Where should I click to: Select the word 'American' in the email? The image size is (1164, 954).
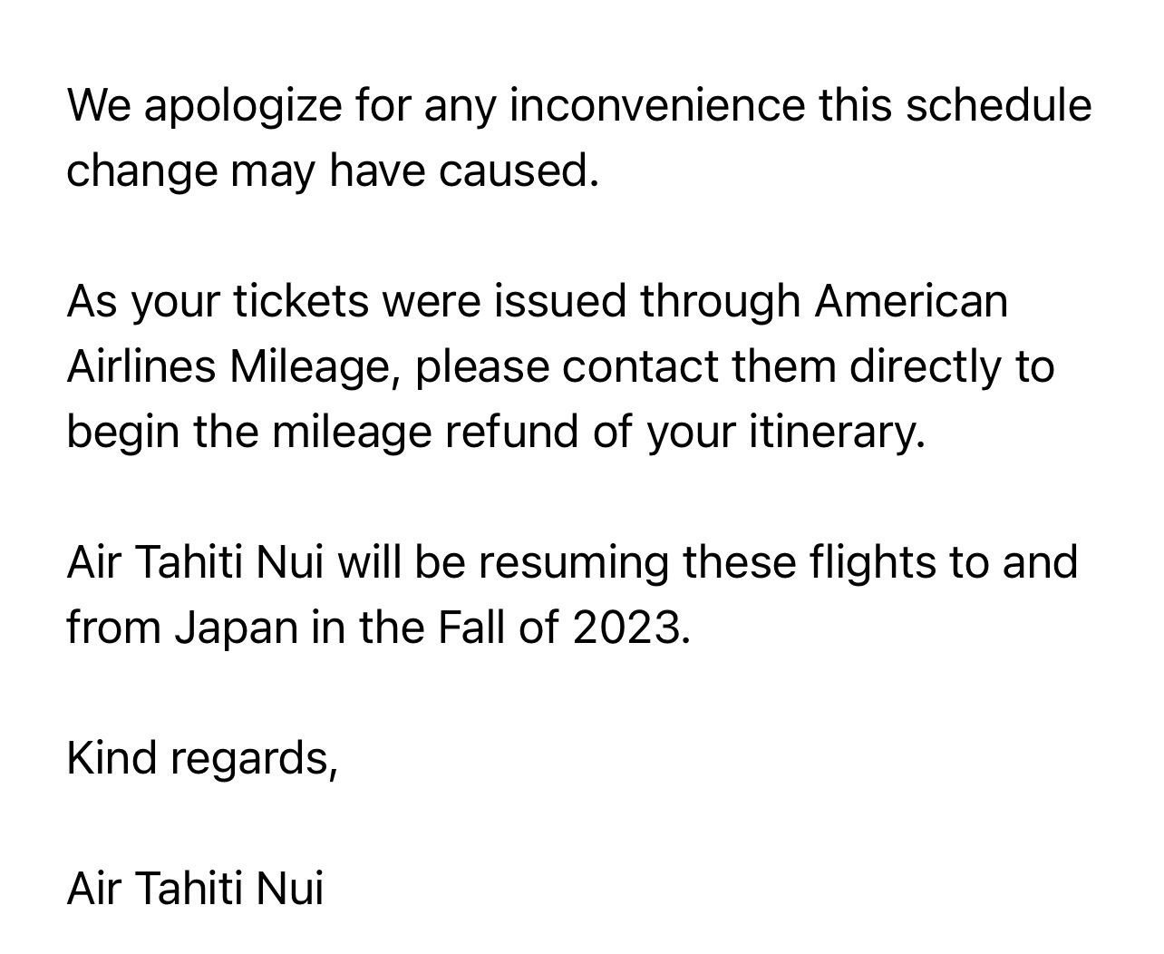(911, 301)
